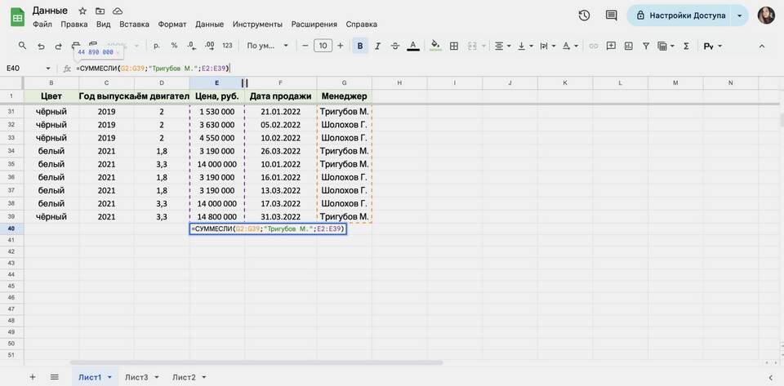Open the comments panel icon
Image resolution: width=784 pixels, height=386 pixels.
point(611,16)
